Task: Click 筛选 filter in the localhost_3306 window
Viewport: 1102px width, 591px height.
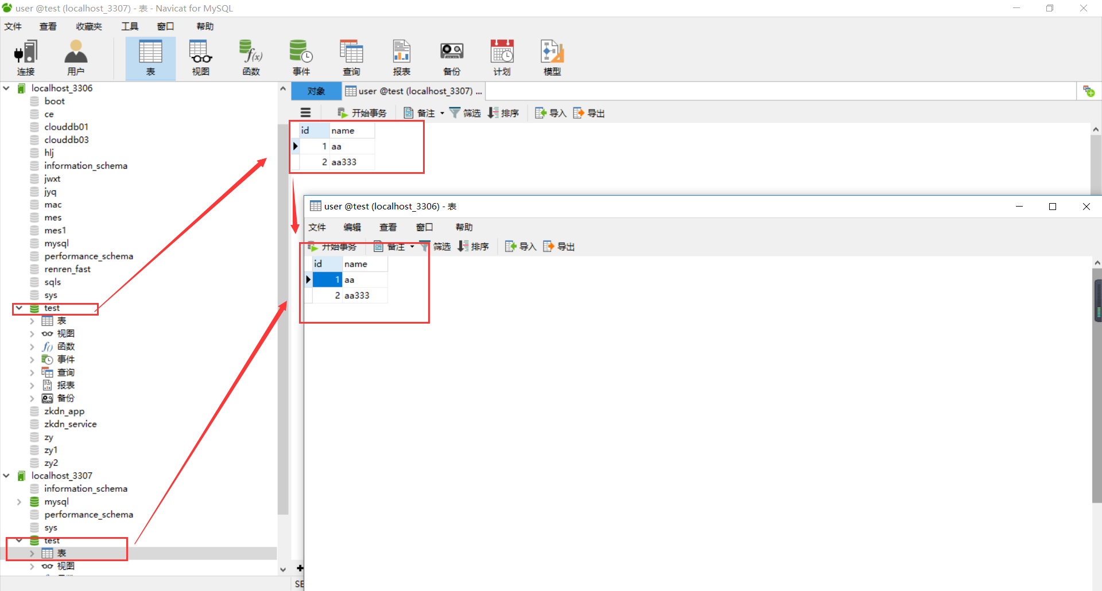Action: point(435,247)
